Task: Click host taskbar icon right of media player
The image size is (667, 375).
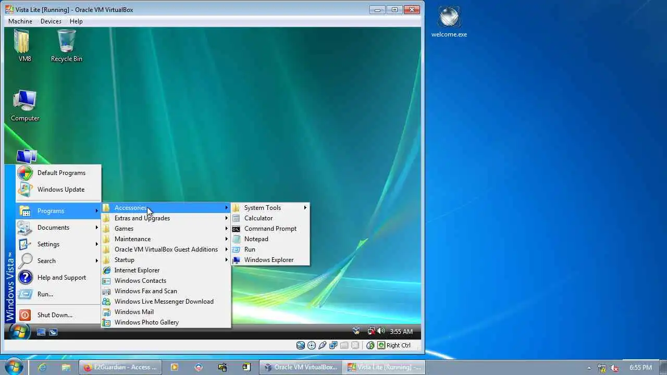Action: (x=199, y=367)
